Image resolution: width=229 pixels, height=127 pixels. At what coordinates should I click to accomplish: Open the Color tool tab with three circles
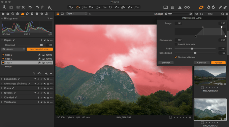click(18, 14)
